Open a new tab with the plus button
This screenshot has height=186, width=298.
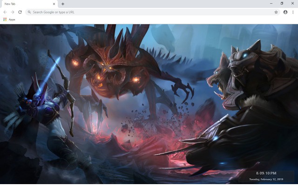click(x=63, y=4)
